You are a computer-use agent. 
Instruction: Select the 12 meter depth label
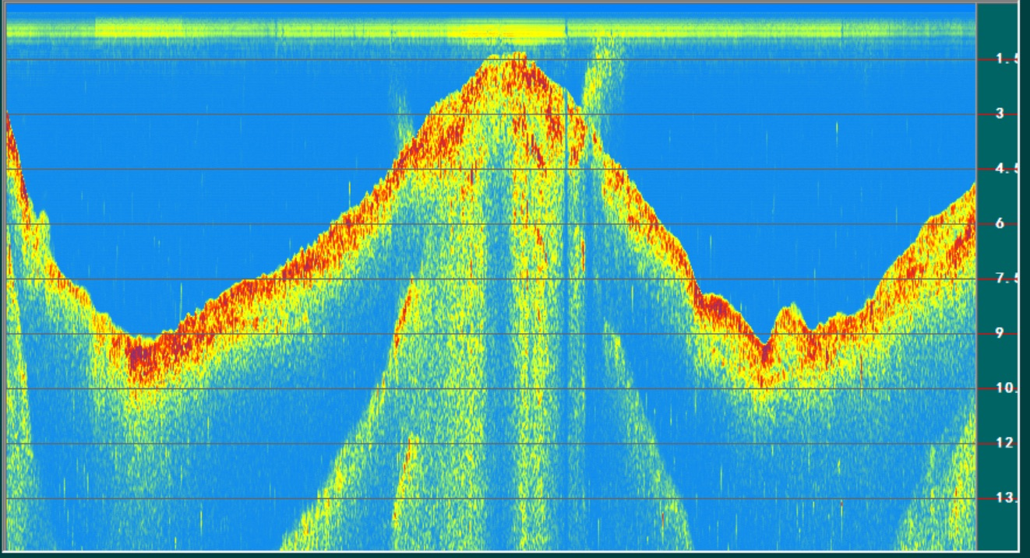(1005, 444)
